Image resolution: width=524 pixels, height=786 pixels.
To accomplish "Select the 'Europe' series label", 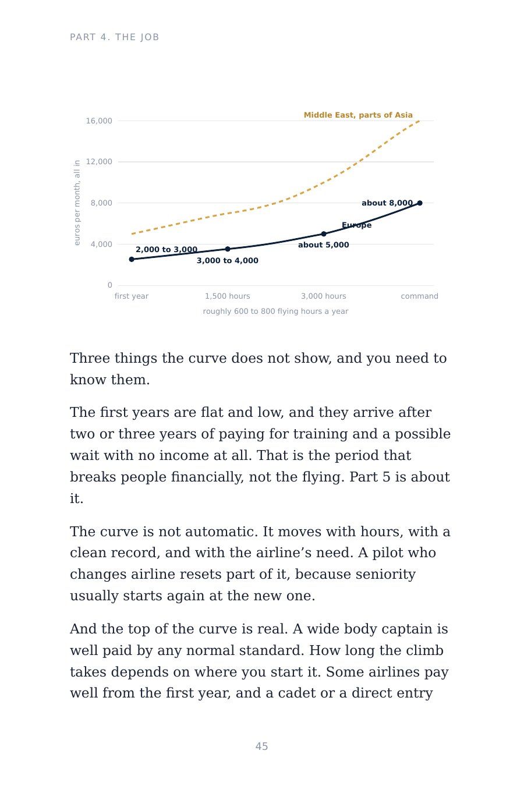I will tap(356, 225).
